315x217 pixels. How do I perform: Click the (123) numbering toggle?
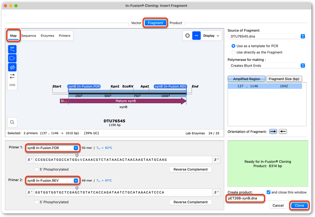pos(12,85)
